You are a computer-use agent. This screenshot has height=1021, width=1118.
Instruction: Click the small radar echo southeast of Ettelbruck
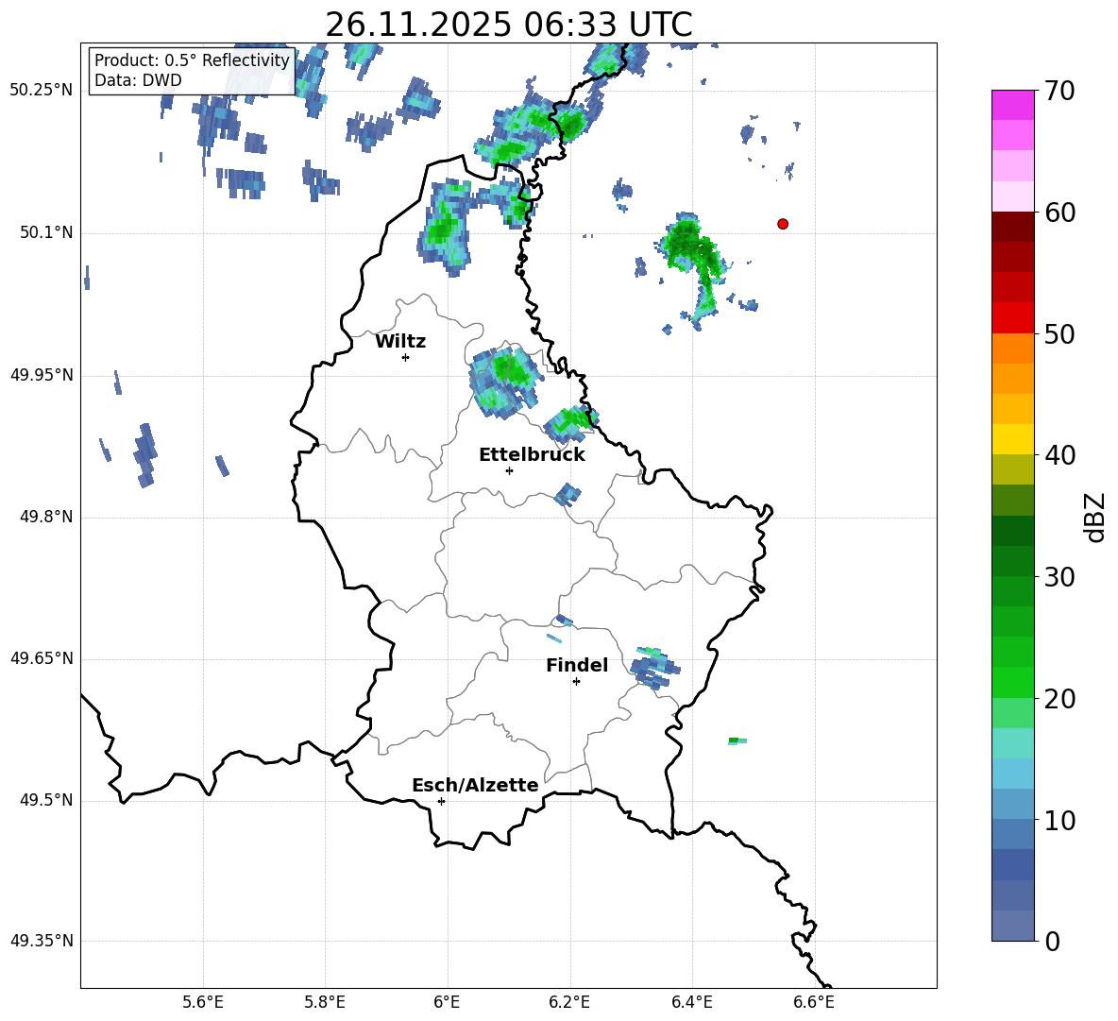[567, 494]
